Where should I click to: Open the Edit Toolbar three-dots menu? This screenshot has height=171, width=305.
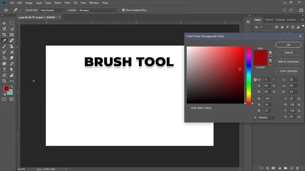pos(11,81)
